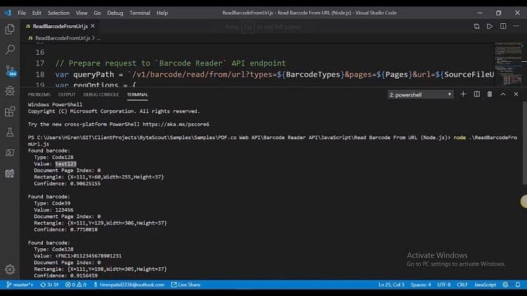
Task: Switch to the Problems panel tab
Action: pos(39,94)
